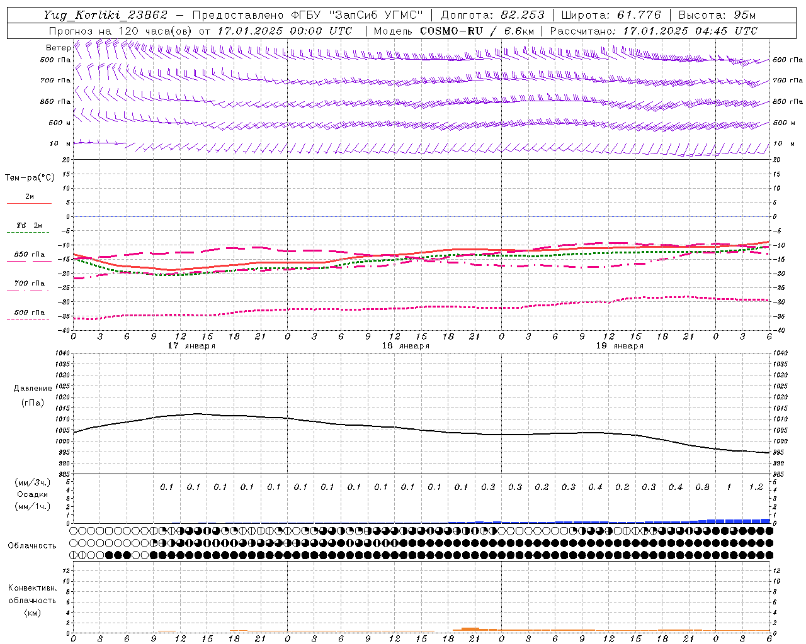Click the Давление panel label
This screenshot has width=806, height=644.
click(33, 389)
